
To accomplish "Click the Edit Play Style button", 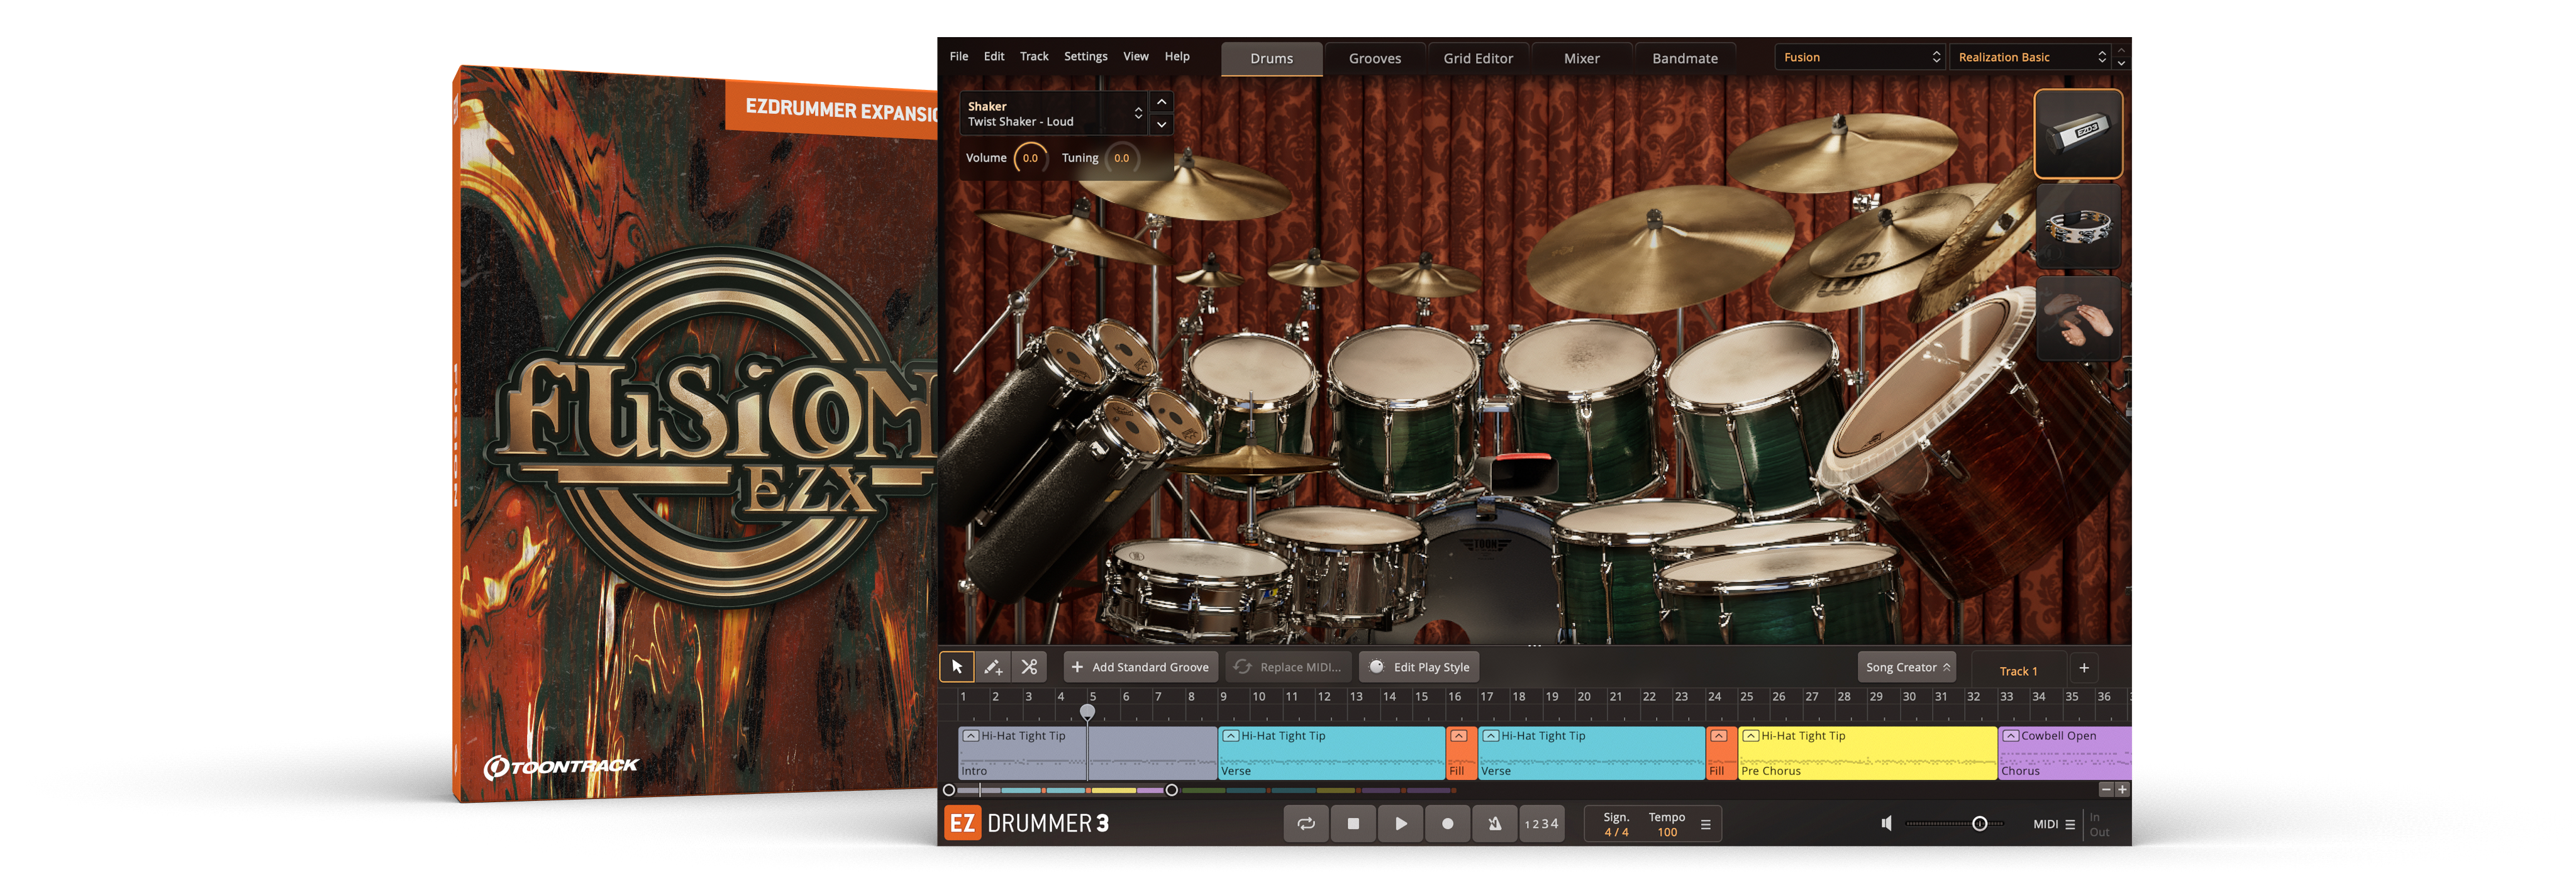I will 1419,667.
